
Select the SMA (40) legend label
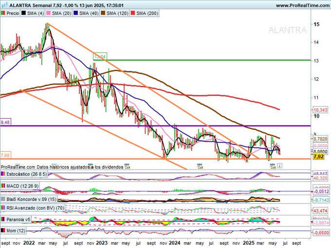(x=89, y=13)
